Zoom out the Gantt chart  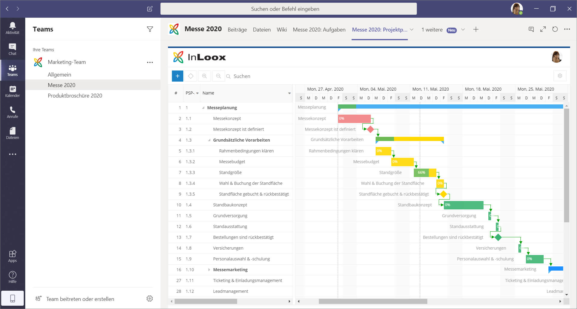[x=218, y=76]
